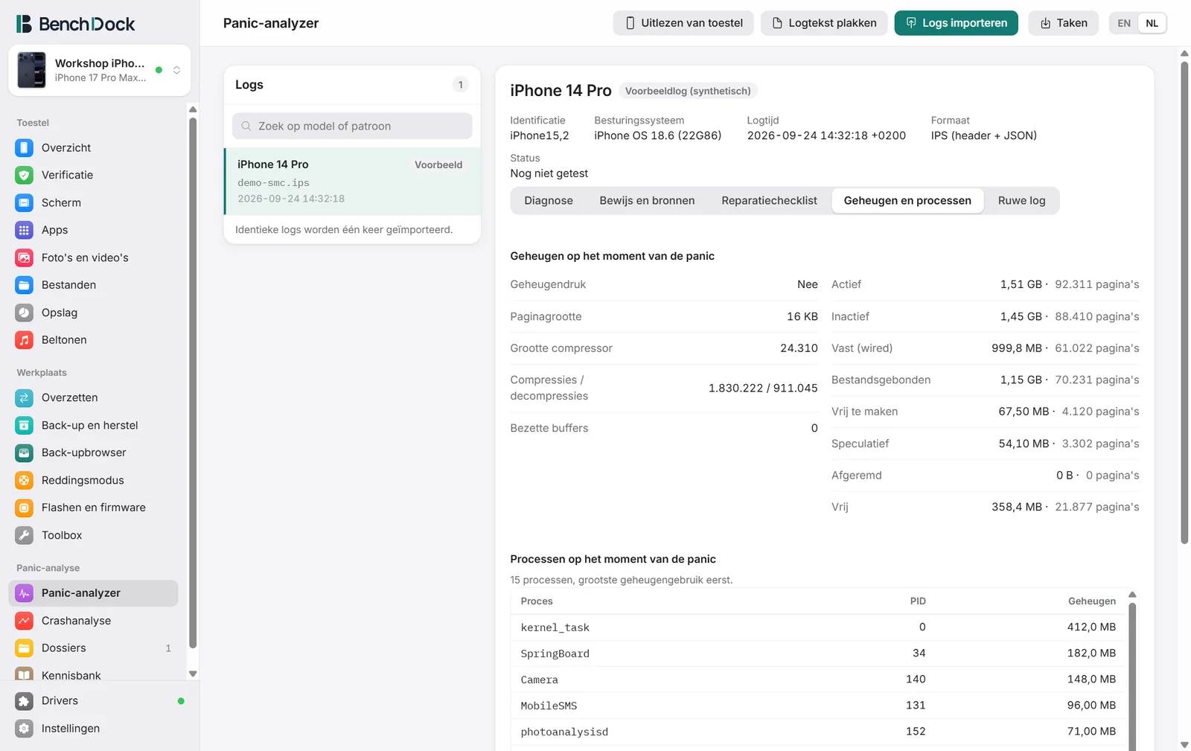The image size is (1191, 751).
Task: Click Logtekst plakken button
Action: [x=824, y=23]
